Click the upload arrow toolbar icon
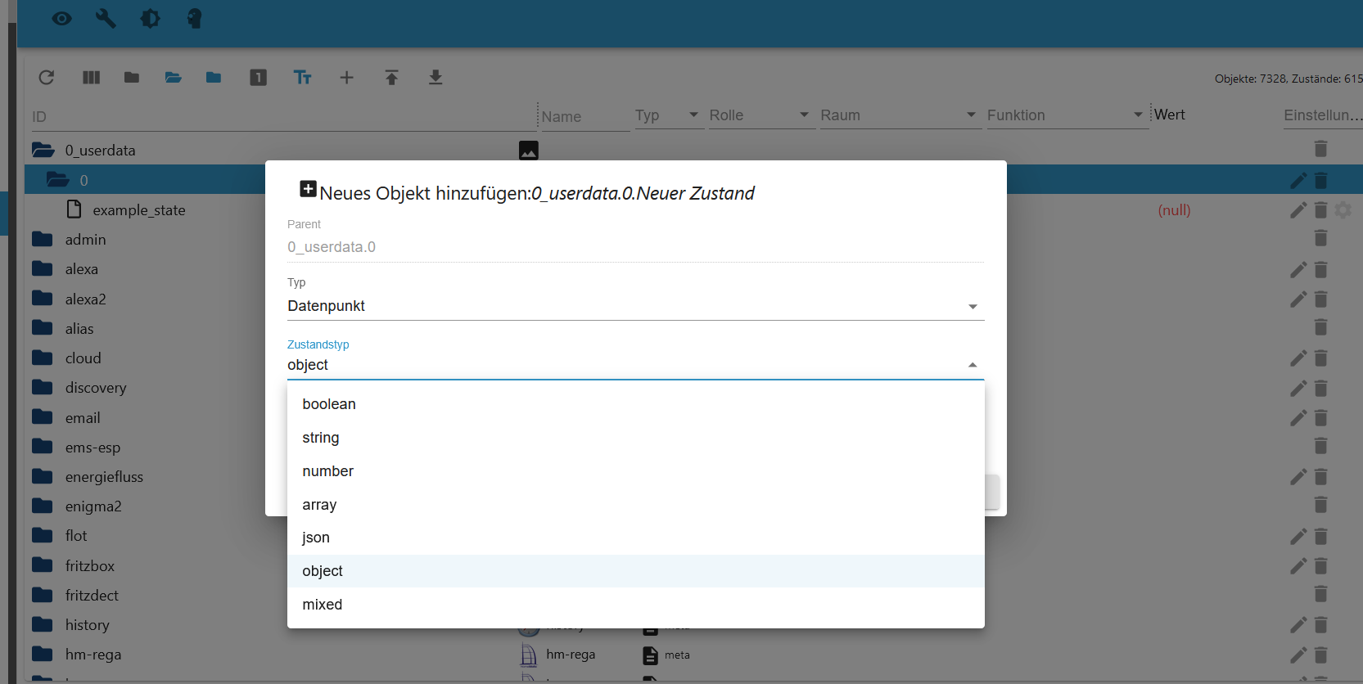Image resolution: width=1363 pixels, height=684 pixels. (x=391, y=77)
